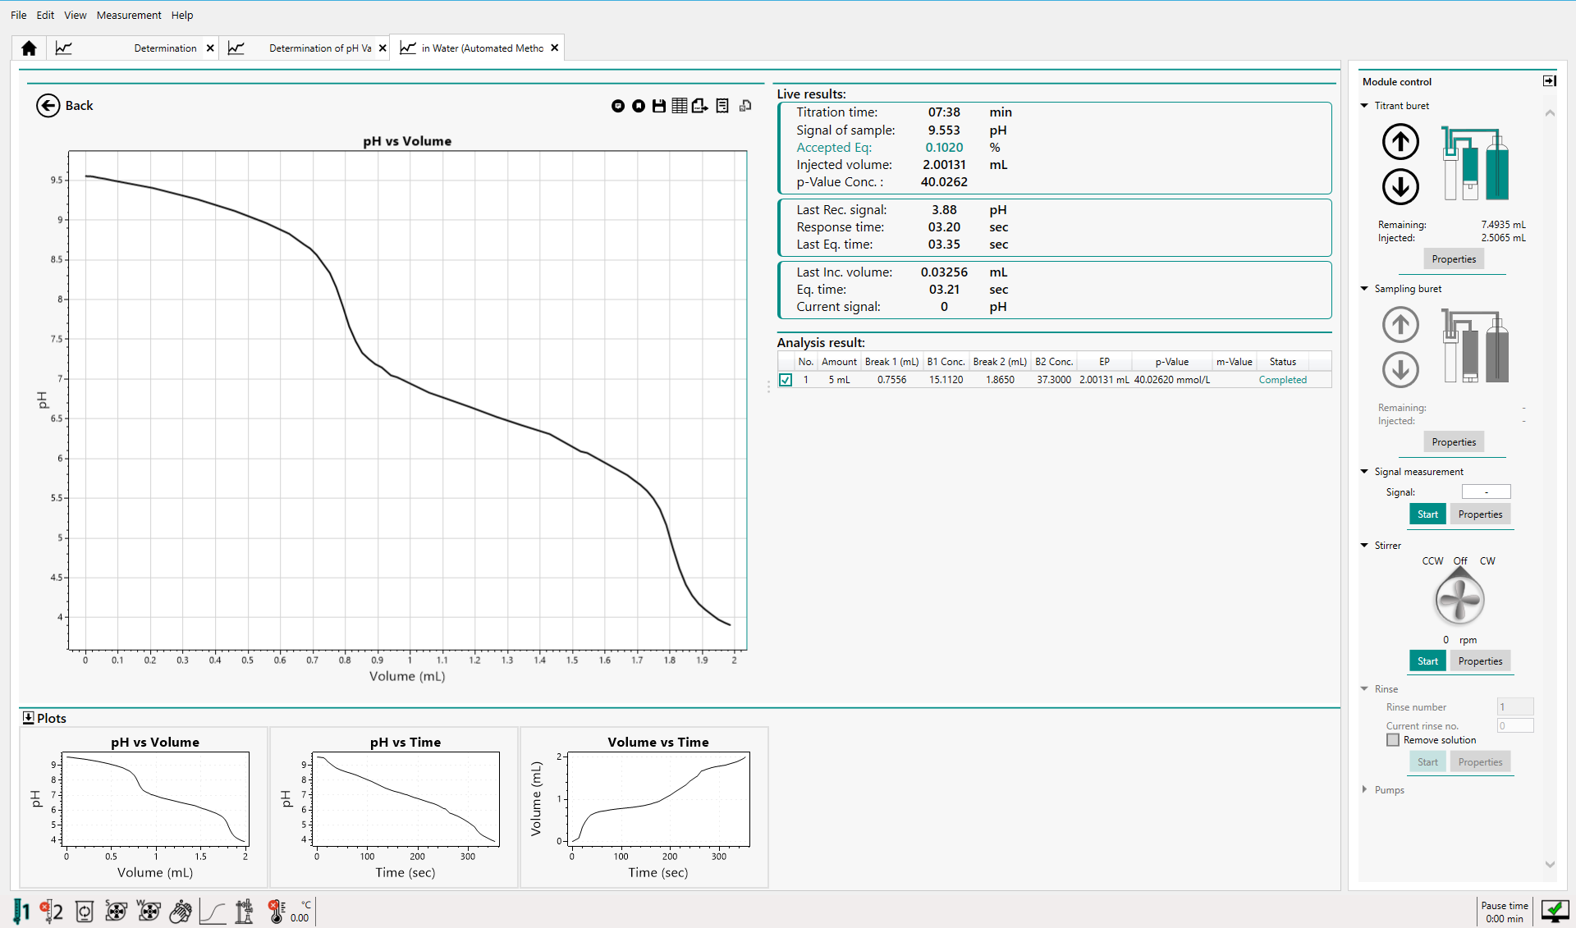Switch to Determination of pH Va tab

319,48
